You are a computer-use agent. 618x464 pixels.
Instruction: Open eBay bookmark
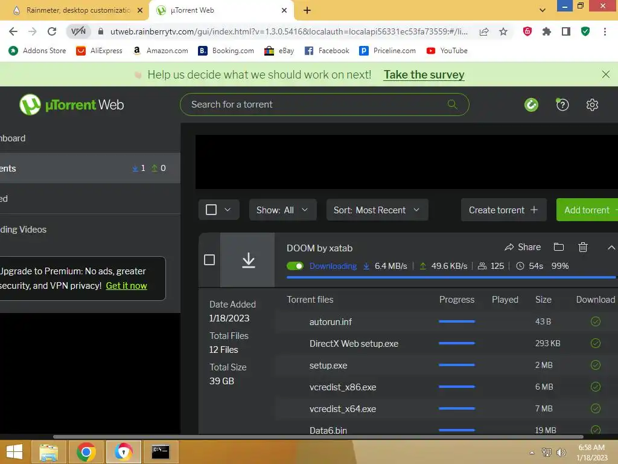[279, 51]
